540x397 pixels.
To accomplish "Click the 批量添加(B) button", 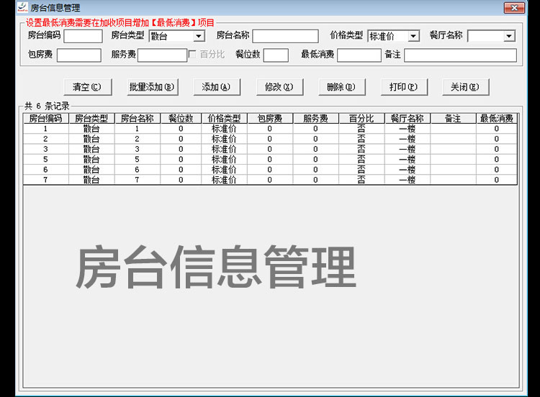I will (152, 87).
